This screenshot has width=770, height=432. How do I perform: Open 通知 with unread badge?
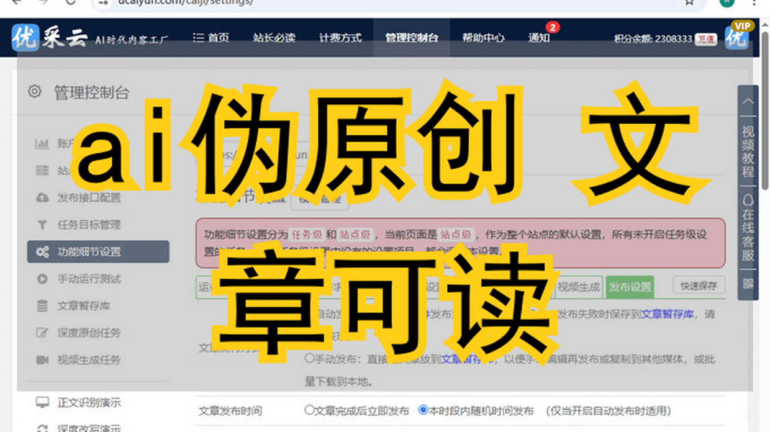click(539, 38)
